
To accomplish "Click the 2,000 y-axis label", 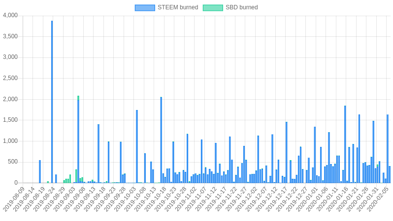I will click(x=10, y=99).
